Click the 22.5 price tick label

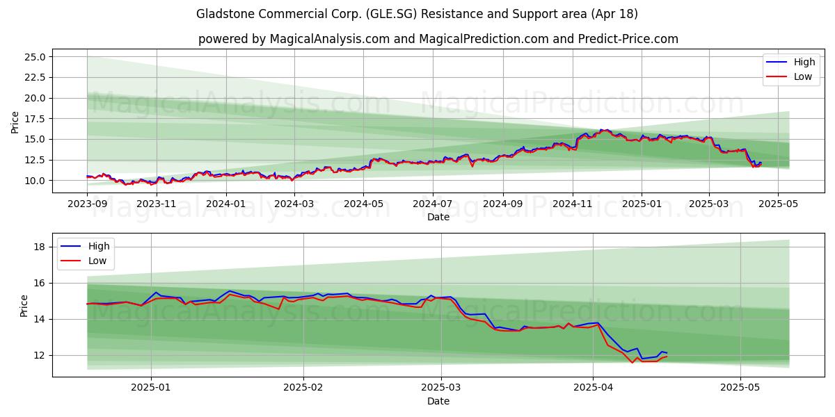(x=35, y=77)
